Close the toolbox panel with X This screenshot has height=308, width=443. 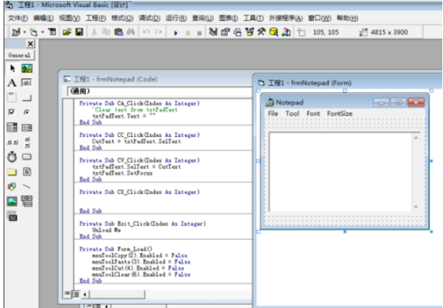point(30,43)
